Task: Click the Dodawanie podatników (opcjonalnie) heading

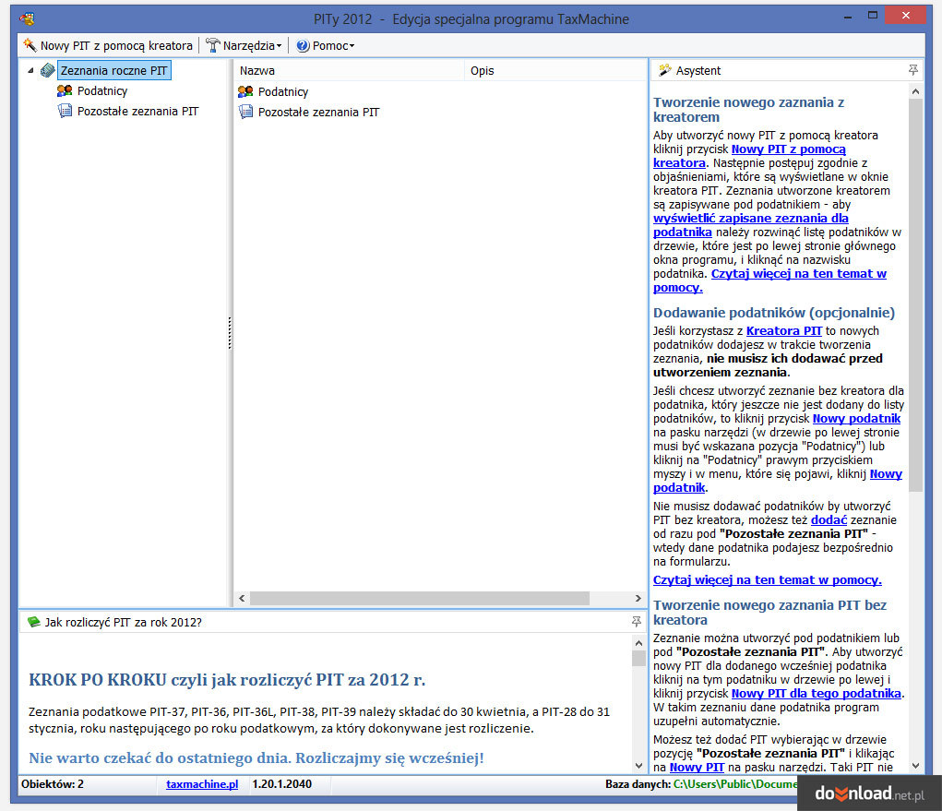Action: pos(774,313)
